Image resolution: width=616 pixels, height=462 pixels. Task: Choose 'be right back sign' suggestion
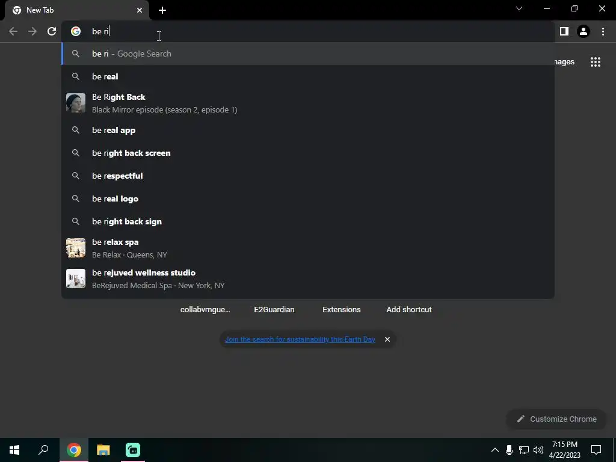click(x=308, y=221)
